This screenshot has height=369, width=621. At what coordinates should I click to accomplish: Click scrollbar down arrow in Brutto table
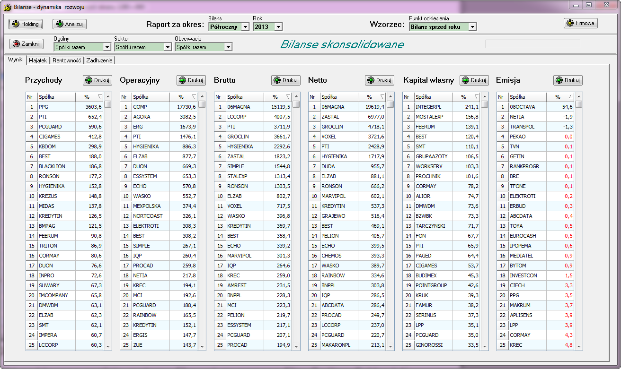296,346
